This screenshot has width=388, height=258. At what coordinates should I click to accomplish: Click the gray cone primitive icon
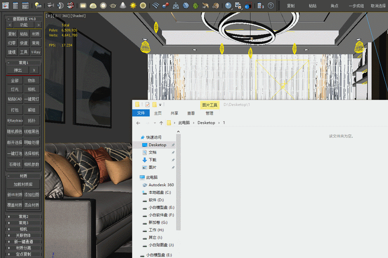tap(123, 5)
